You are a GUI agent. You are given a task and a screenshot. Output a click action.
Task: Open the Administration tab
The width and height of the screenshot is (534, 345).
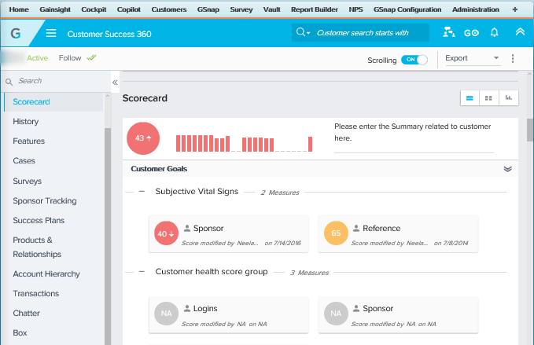(476, 9)
